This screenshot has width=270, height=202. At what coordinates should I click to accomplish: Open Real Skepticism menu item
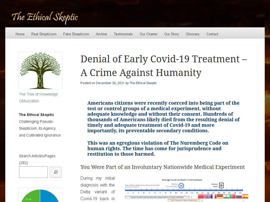(x=44, y=34)
